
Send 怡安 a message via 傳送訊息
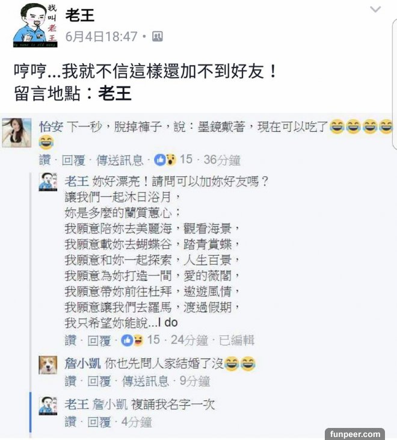click(120, 160)
